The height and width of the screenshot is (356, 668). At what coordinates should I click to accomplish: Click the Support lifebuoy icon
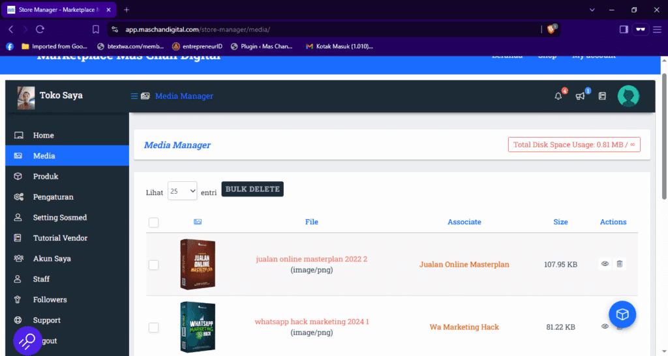pos(18,319)
